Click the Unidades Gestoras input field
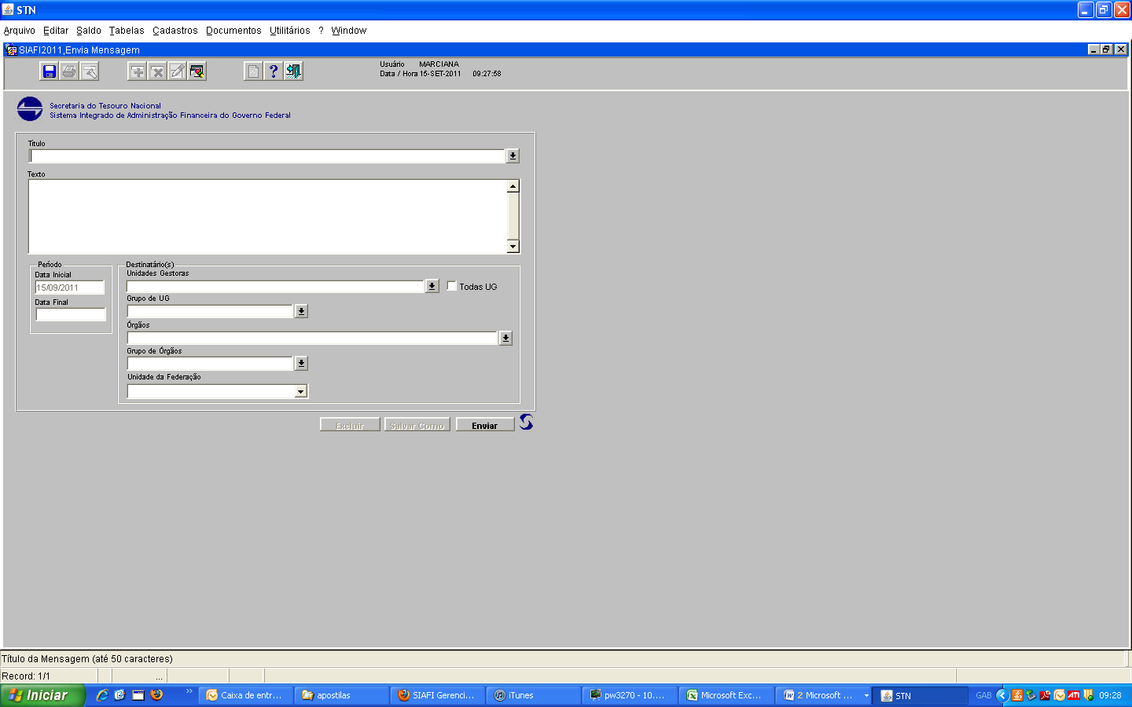 275,287
